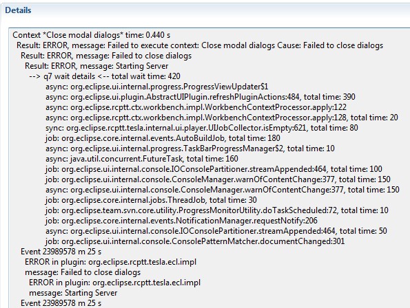Select first 'ERROR in plugin: org.eclipse.rcptt.tesla.ecl.impl' line
The width and height of the screenshot is (410, 308).
[x=111, y=262]
